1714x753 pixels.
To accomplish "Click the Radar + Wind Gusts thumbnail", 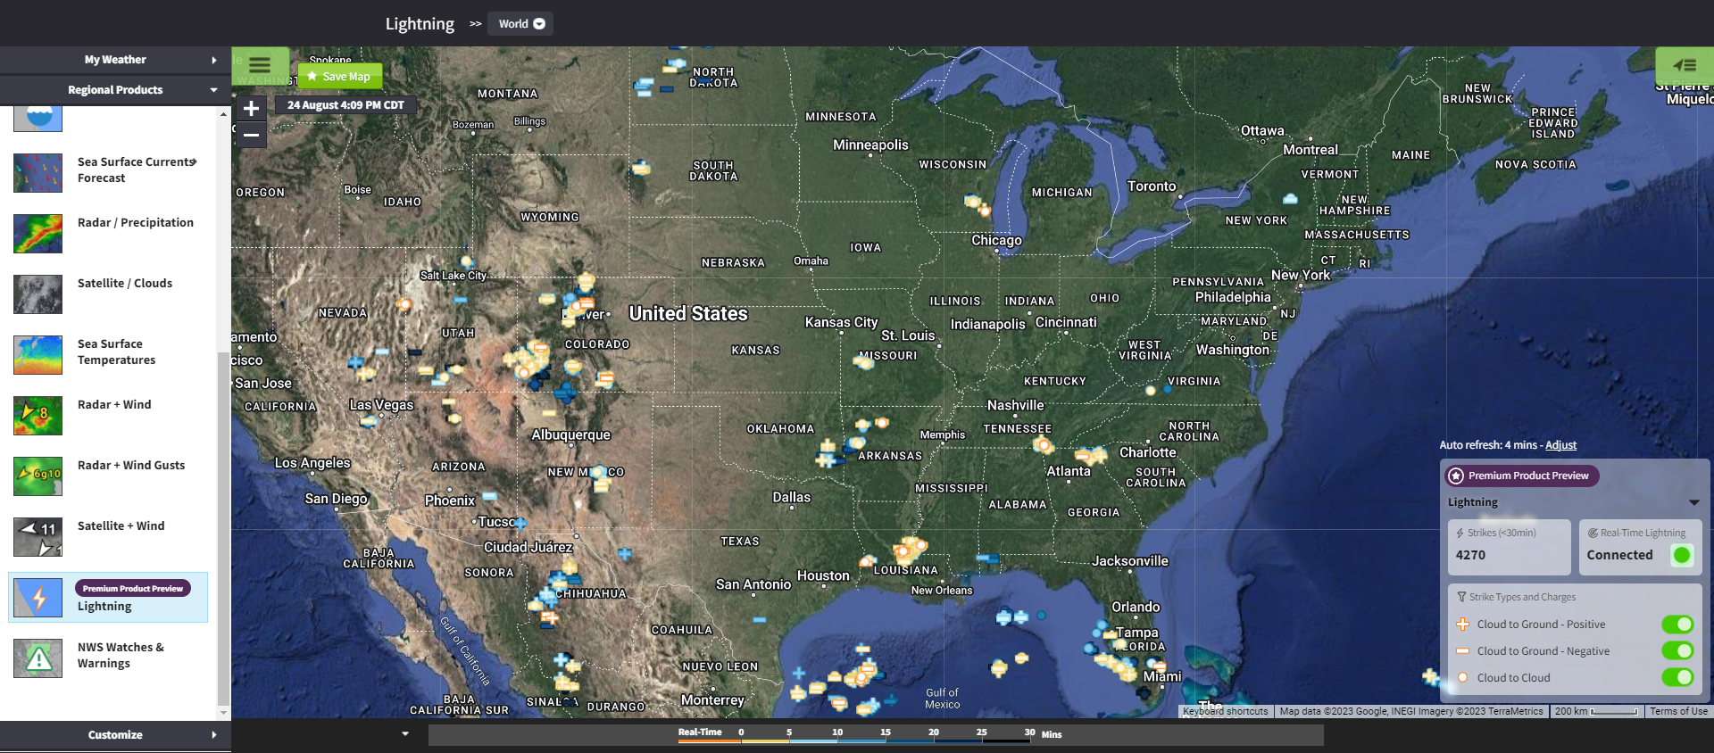I will [x=37, y=476].
